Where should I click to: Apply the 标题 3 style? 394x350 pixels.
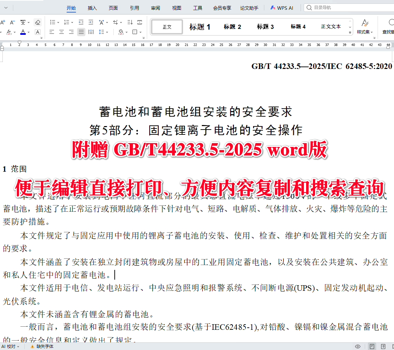click(265, 27)
